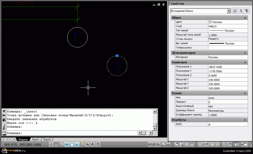Screen dimensions: 253x154
Task: Click the Вес линий Послою lineweight sample
Action: (x=217, y=43)
